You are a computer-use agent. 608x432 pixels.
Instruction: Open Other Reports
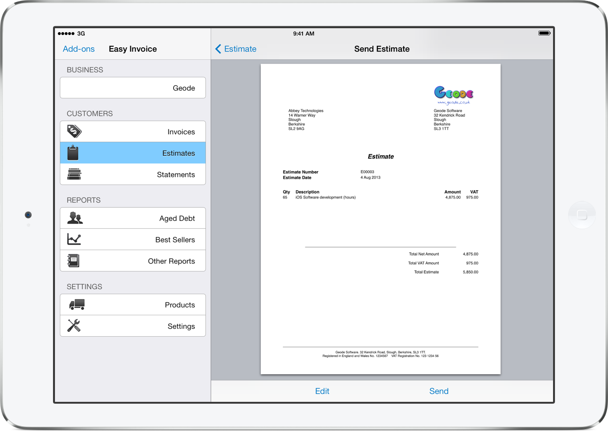(x=133, y=261)
